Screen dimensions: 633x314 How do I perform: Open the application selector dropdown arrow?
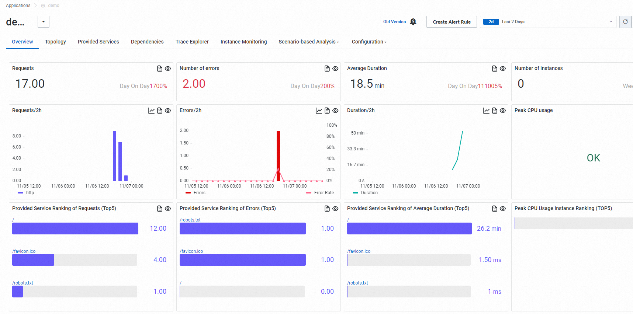coord(44,22)
